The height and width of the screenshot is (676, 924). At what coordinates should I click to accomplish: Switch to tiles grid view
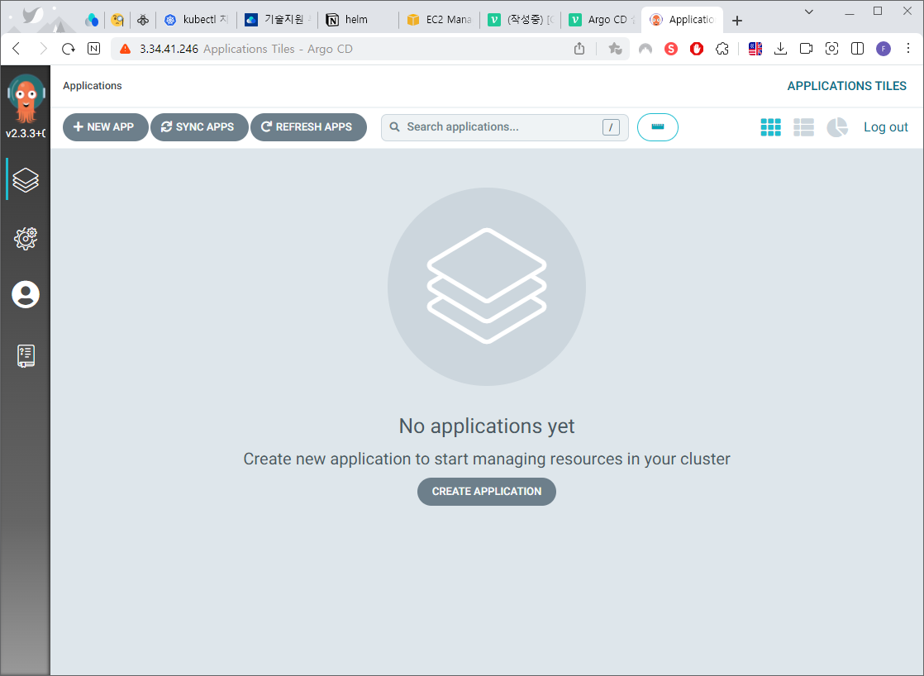[771, 127]
